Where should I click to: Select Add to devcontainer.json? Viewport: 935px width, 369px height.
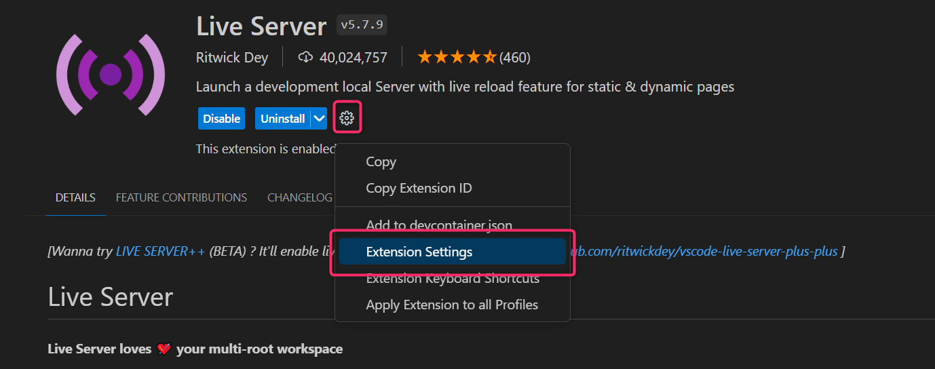click(x=453, y=225)
